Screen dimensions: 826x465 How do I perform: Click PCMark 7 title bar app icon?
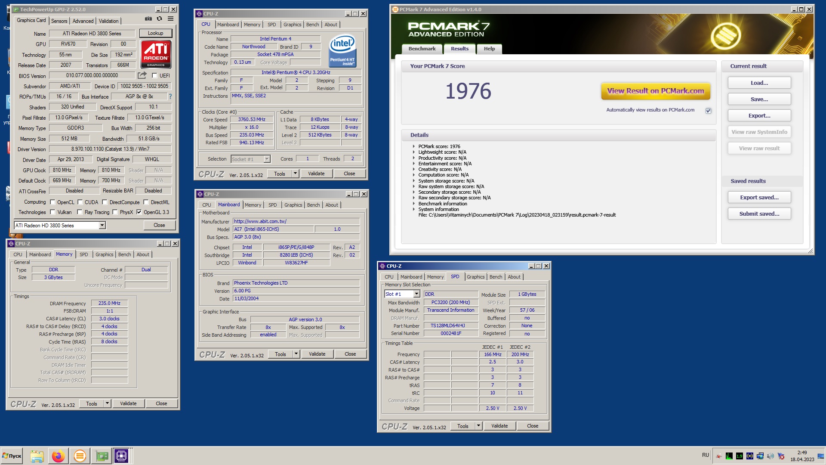395,9
